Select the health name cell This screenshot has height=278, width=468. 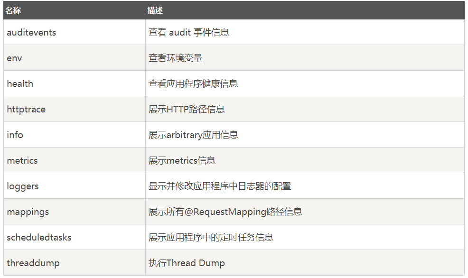[x=75, y=83]
